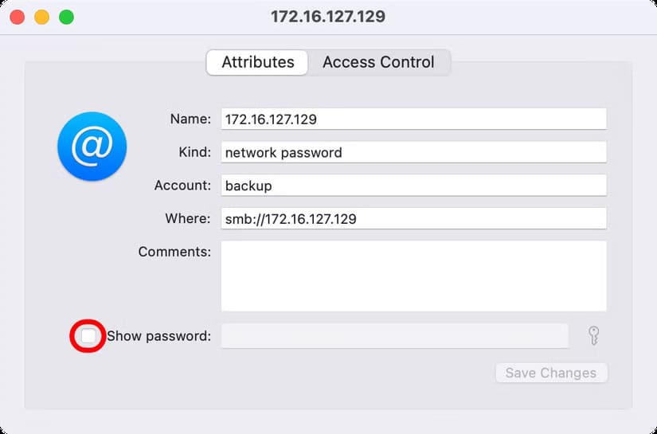Switch to the Attributes tab

coord(257,62)
